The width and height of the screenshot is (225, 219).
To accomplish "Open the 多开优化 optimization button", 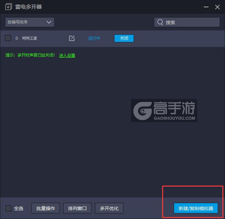I will pos(109,208).
